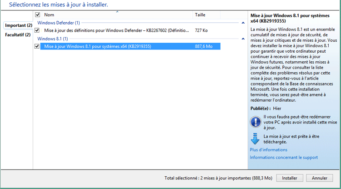Click the blue download arrow icon
Image resolution: width=341 pixels, height=189 pixels.
tap(255, 139)
